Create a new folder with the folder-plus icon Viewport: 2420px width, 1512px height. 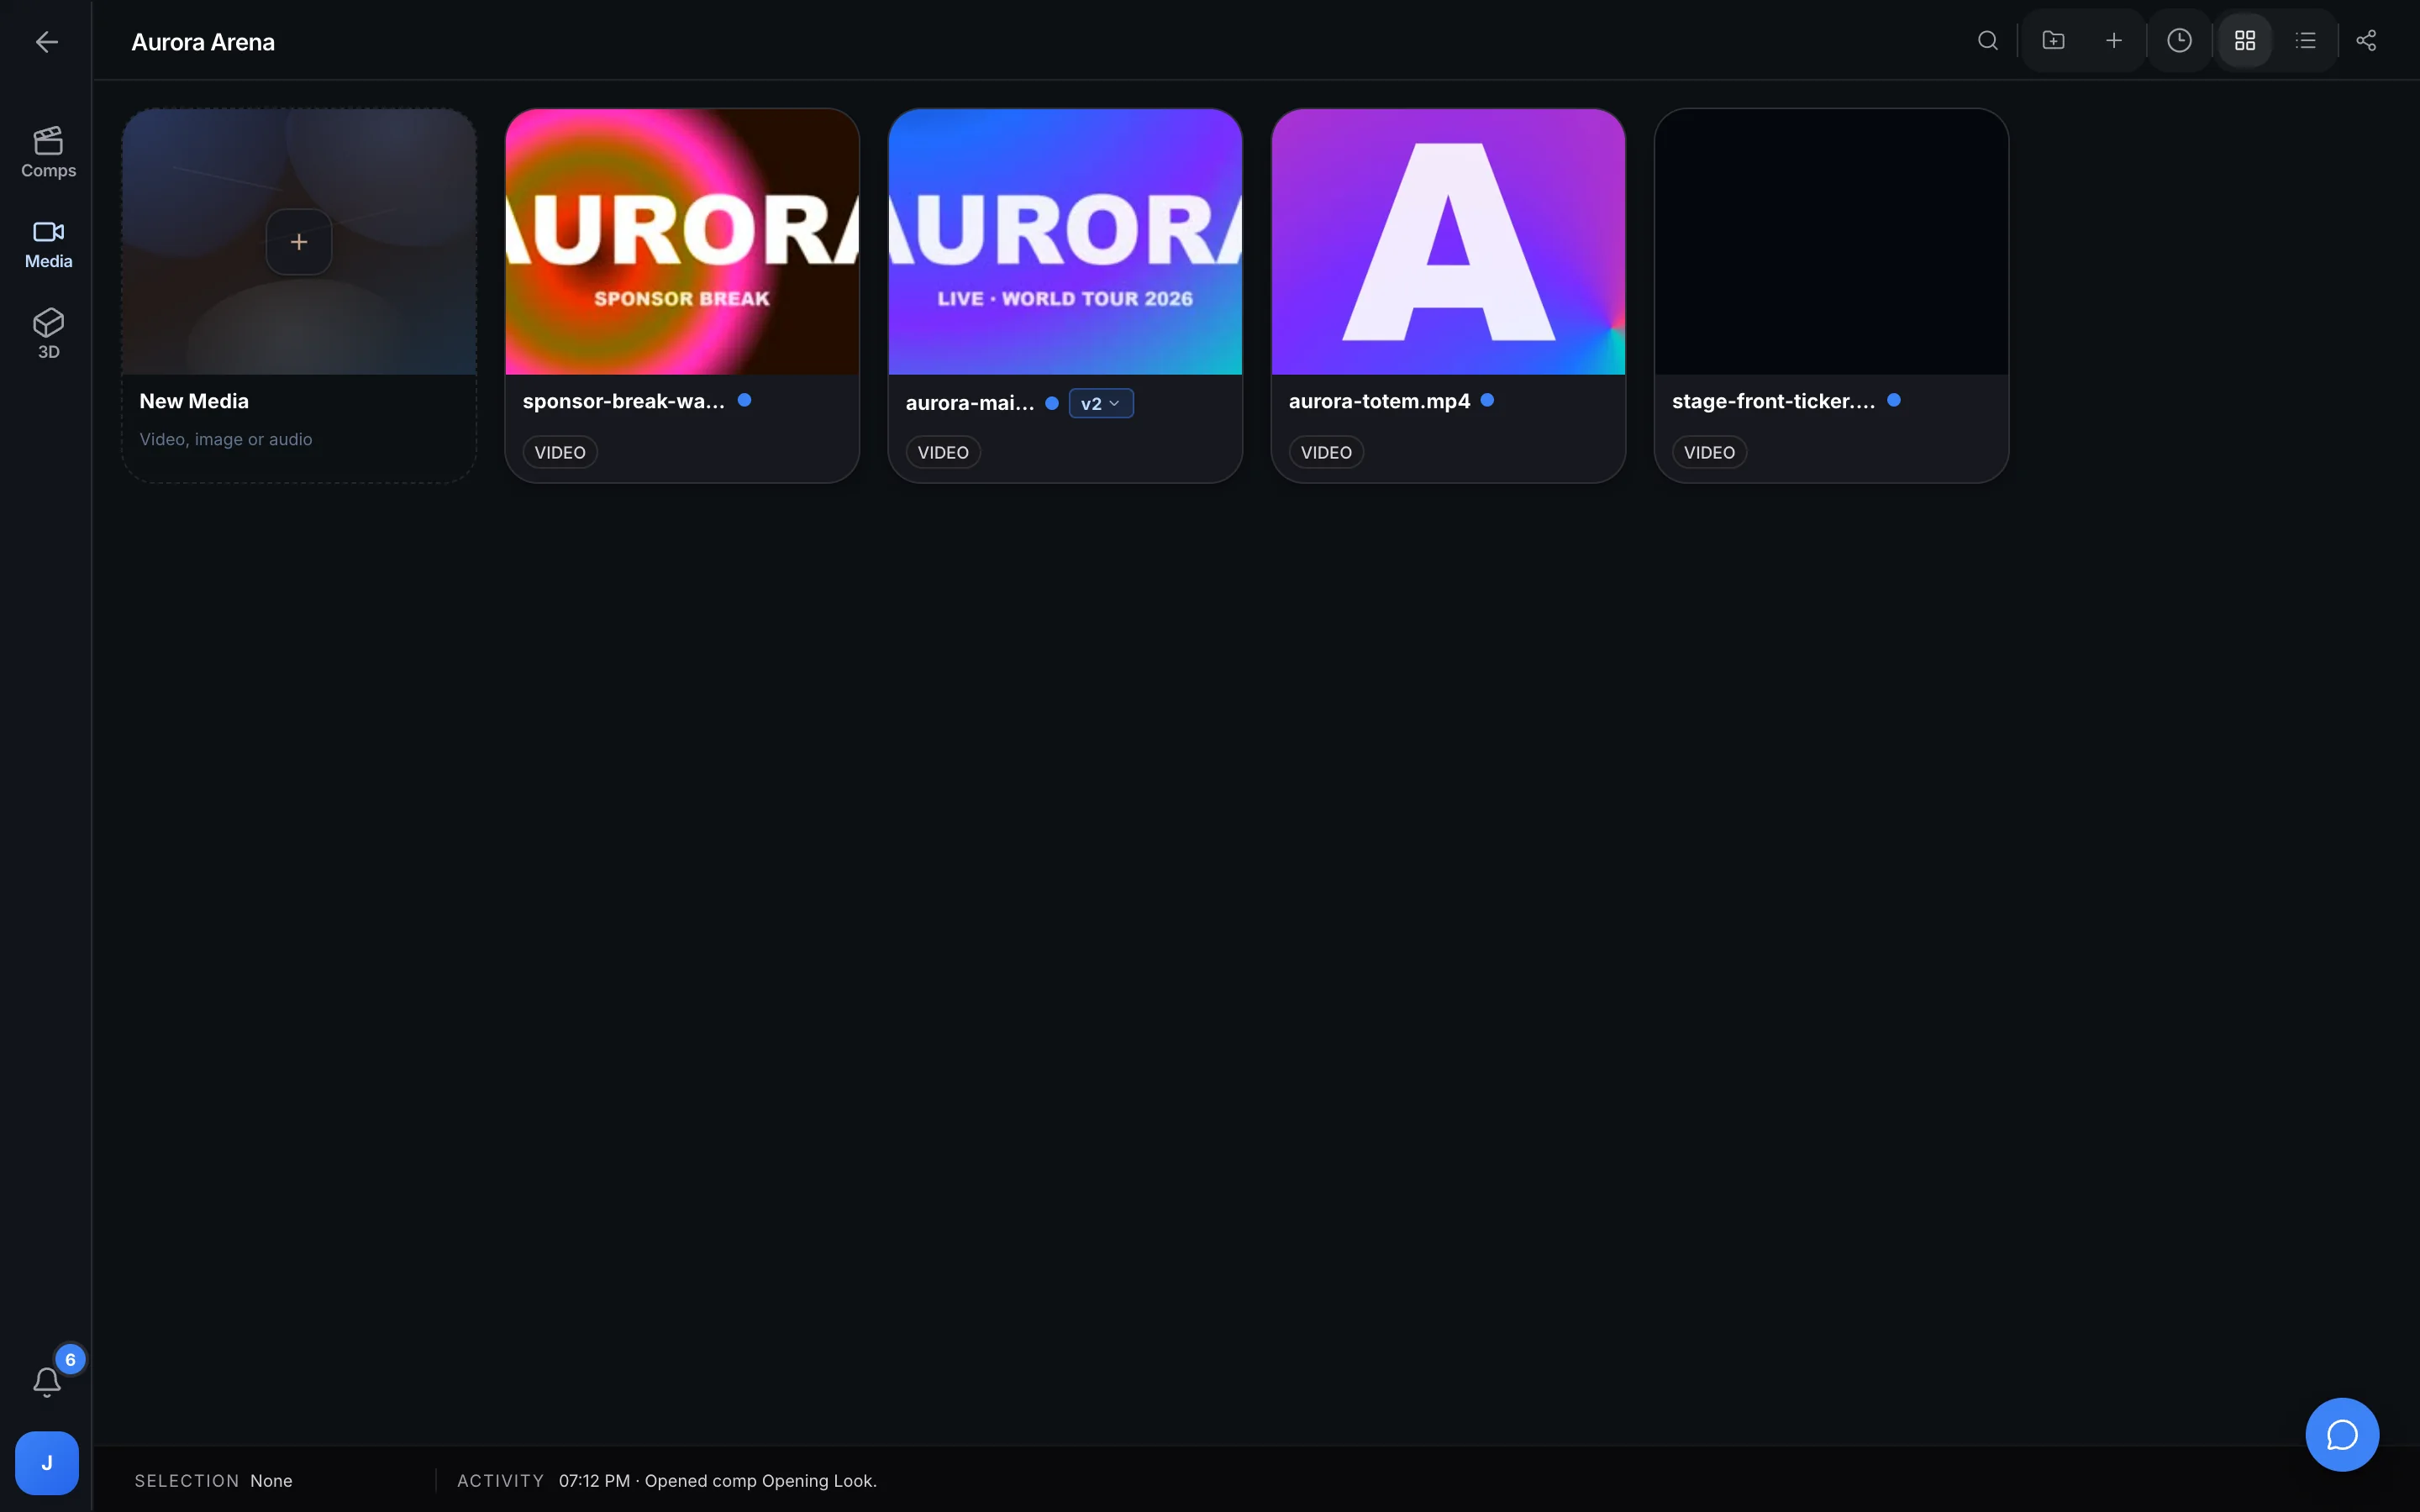coord(2053,41)
